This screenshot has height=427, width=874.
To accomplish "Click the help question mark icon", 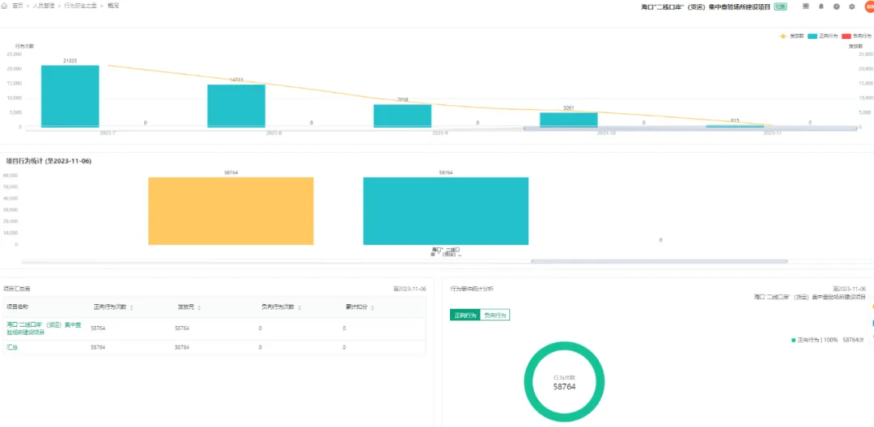I will (836, 6).
